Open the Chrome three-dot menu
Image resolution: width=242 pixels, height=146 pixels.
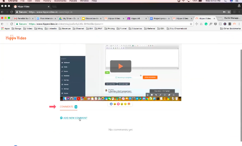[x=239, y=24]
